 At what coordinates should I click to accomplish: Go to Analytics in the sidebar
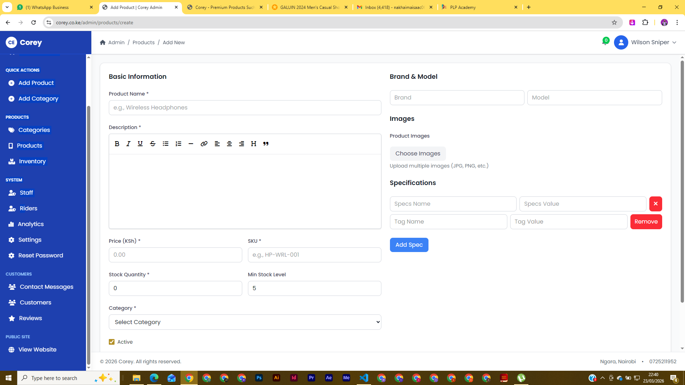pyautogui.click(x=31, y=224)
